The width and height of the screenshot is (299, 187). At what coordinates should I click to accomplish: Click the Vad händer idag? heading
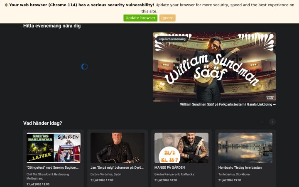(42, 123)
